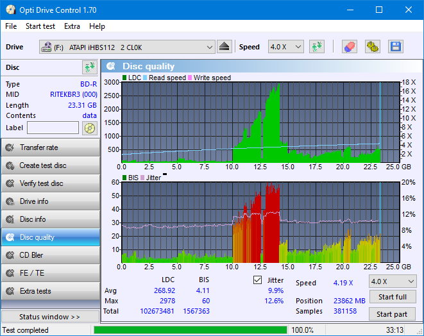Click the disc label icon button
Viewport: 424px width, 336px height.
pos(90,128)
